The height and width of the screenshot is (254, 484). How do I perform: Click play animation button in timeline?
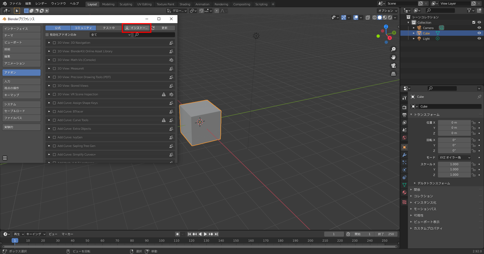click(x=205, y=234)
